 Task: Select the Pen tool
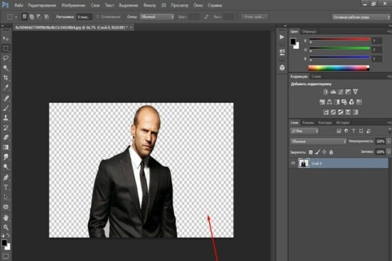[x=6, y=177]
